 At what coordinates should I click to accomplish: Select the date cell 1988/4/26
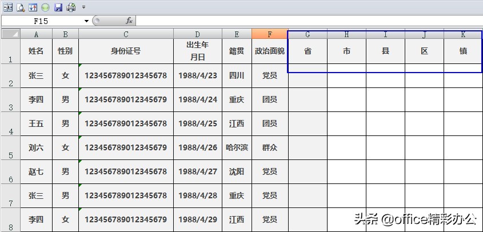pos(197,148)
